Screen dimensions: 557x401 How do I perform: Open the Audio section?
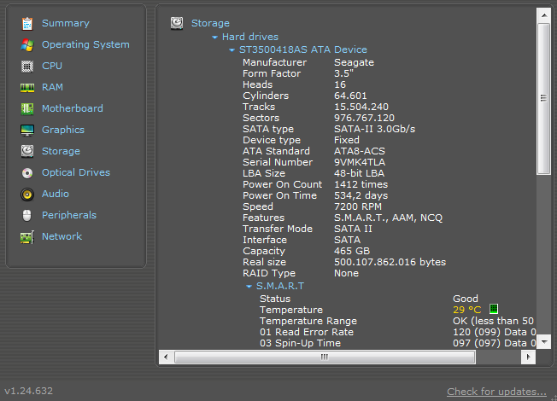[x=56, y=194]
